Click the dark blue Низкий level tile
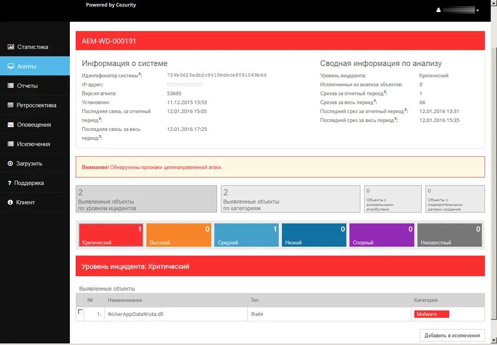The height and width of the screenshot is (345, 497). (x=314, y=235)
